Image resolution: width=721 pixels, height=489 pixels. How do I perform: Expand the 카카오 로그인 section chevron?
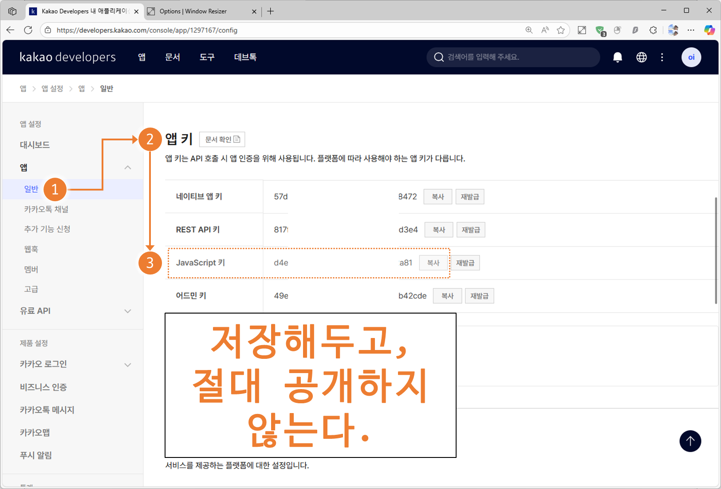coord(128,365)
